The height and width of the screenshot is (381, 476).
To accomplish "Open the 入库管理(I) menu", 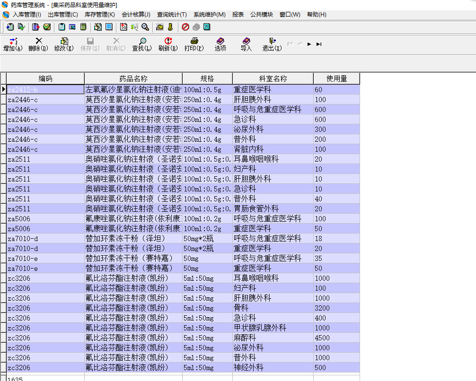I will [x=26, y=15].
